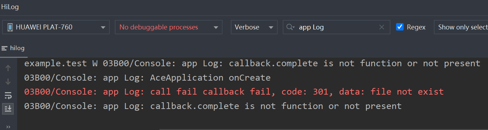Switch to the hilog tab

click(x=14, y=48)
